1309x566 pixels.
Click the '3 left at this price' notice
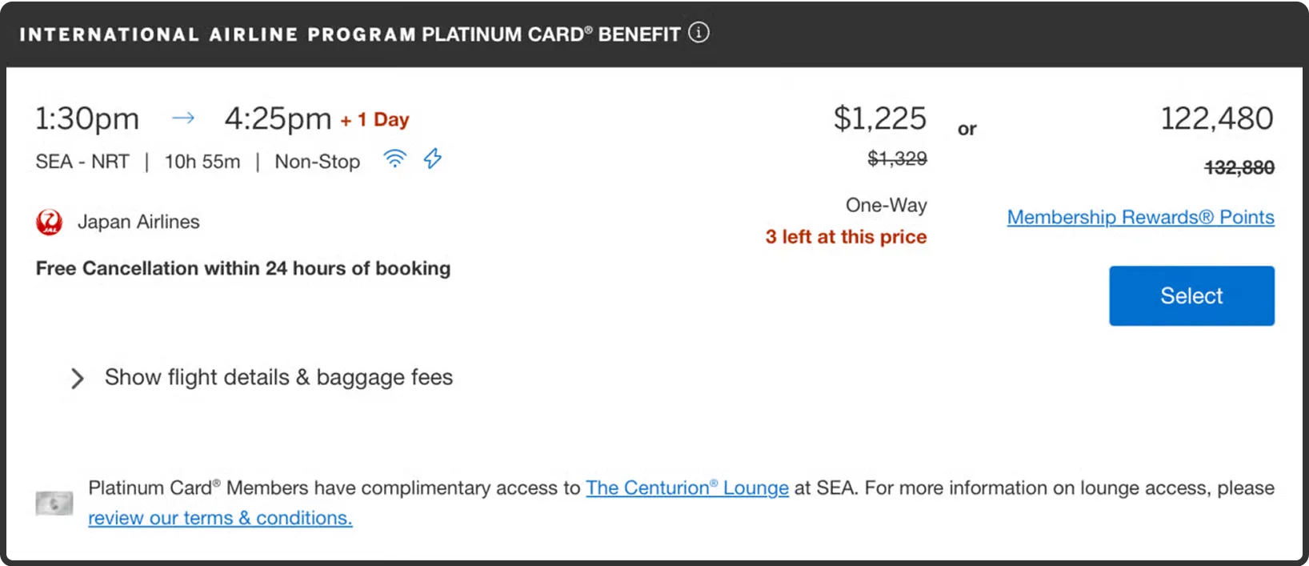(x=846, y=237)
